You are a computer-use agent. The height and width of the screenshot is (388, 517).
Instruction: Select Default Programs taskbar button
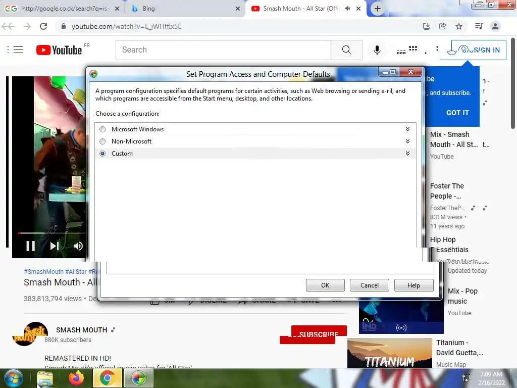(x=138, y=378)
